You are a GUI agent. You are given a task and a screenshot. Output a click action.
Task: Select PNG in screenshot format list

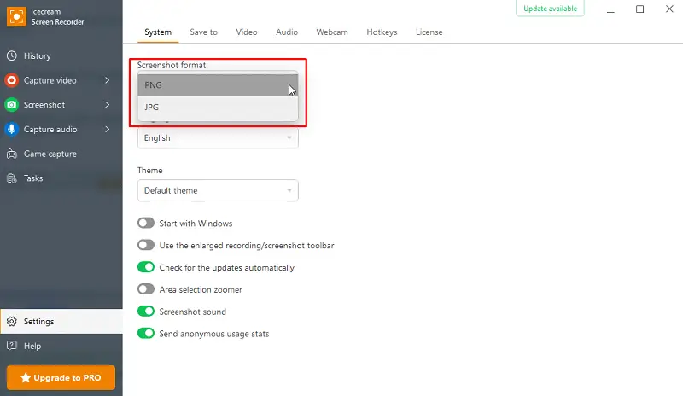click(218, 85)
